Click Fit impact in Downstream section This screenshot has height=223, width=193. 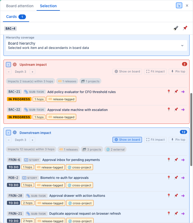point(155,140)
